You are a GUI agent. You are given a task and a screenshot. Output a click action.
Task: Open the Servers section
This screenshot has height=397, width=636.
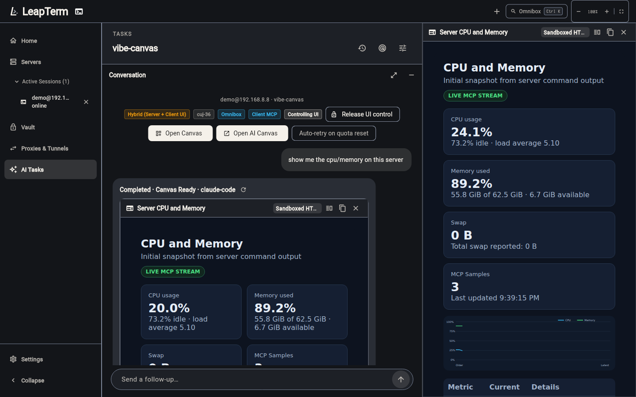[x=51, y=62]
